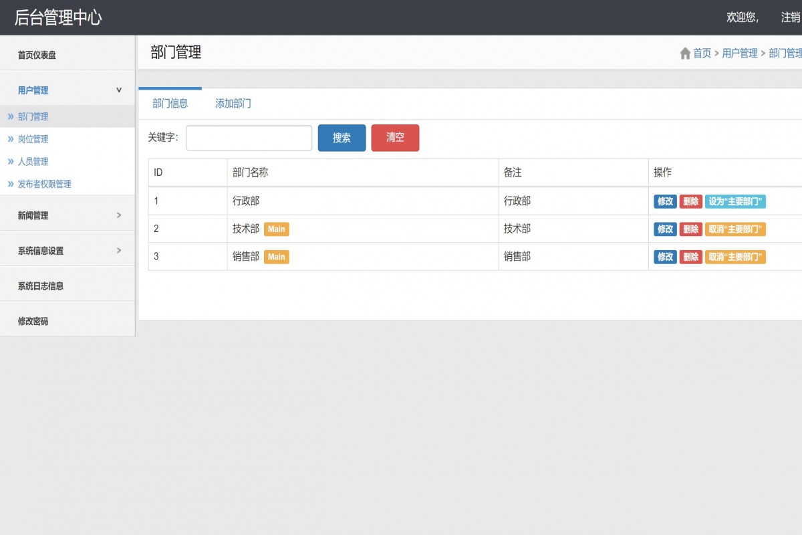The width and height of the screenshot is (802, 535).
Task: Click 修改 for 行政部 row
Action: [665, 201]
